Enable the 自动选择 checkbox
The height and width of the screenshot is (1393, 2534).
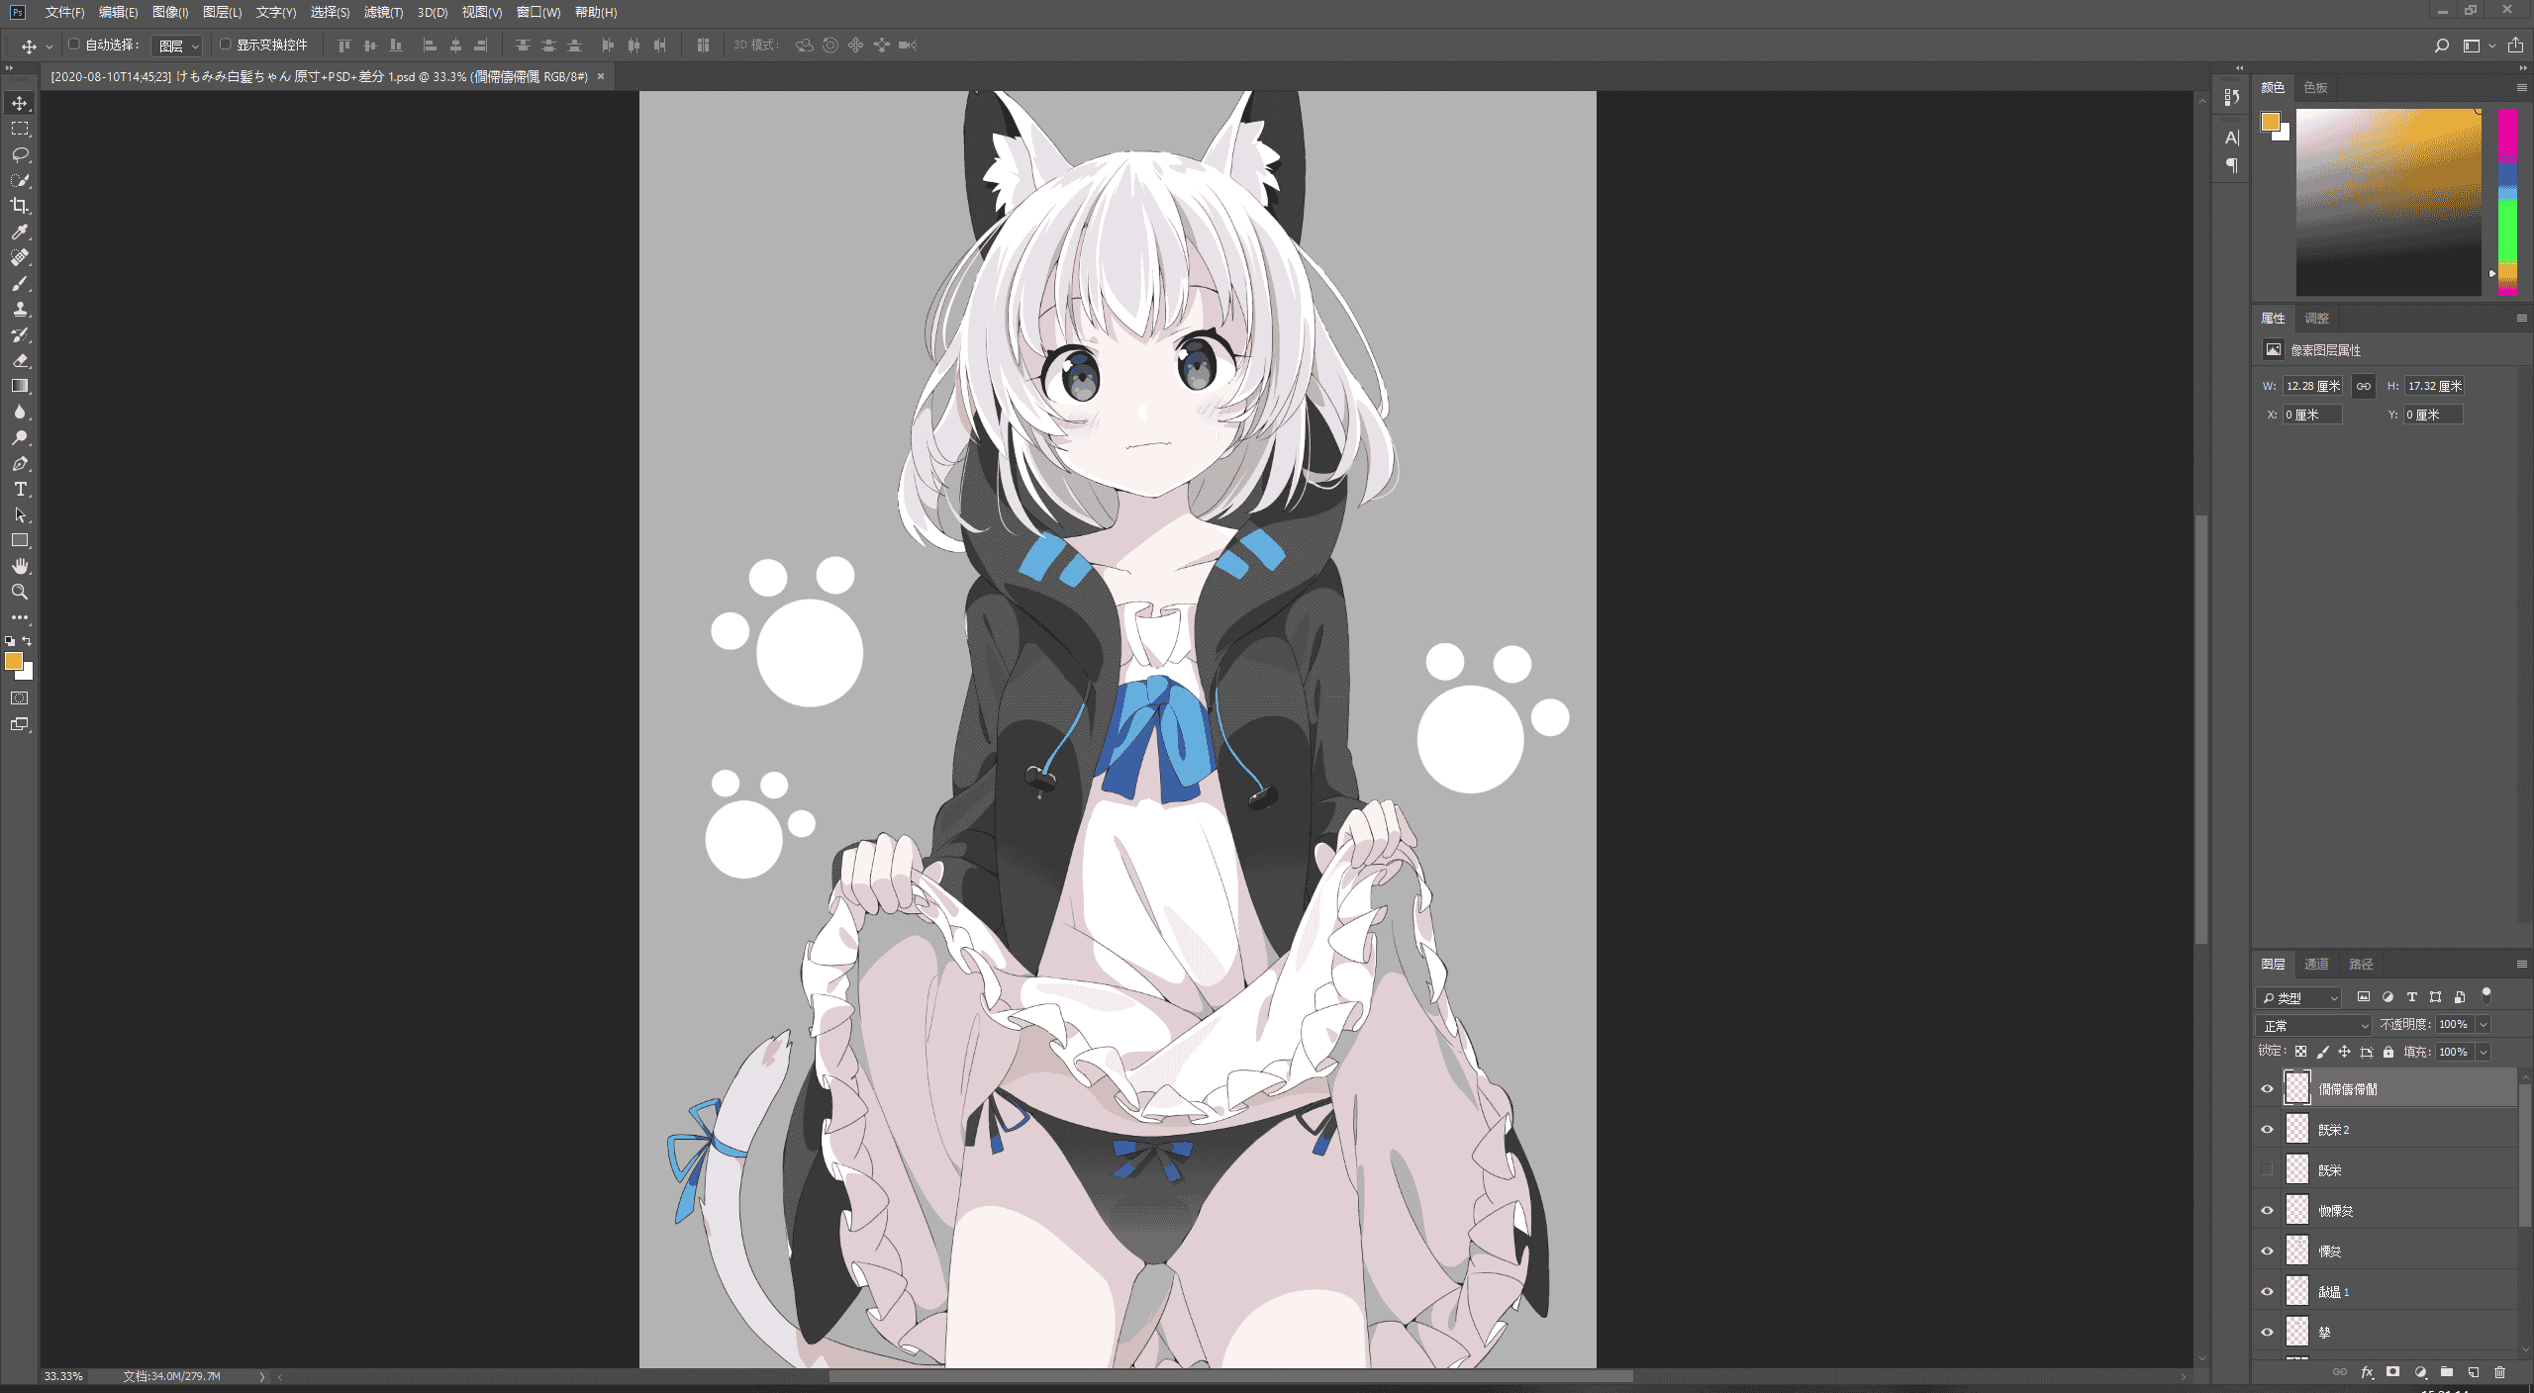tap(74, 45)
